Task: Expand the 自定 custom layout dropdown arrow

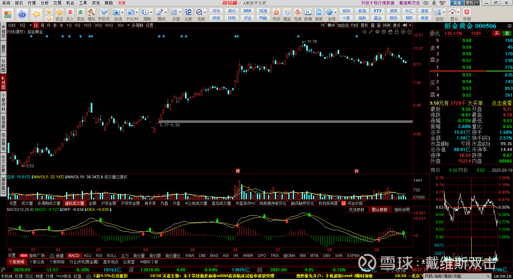Action: pyautogui.click(x=444, y=12)
